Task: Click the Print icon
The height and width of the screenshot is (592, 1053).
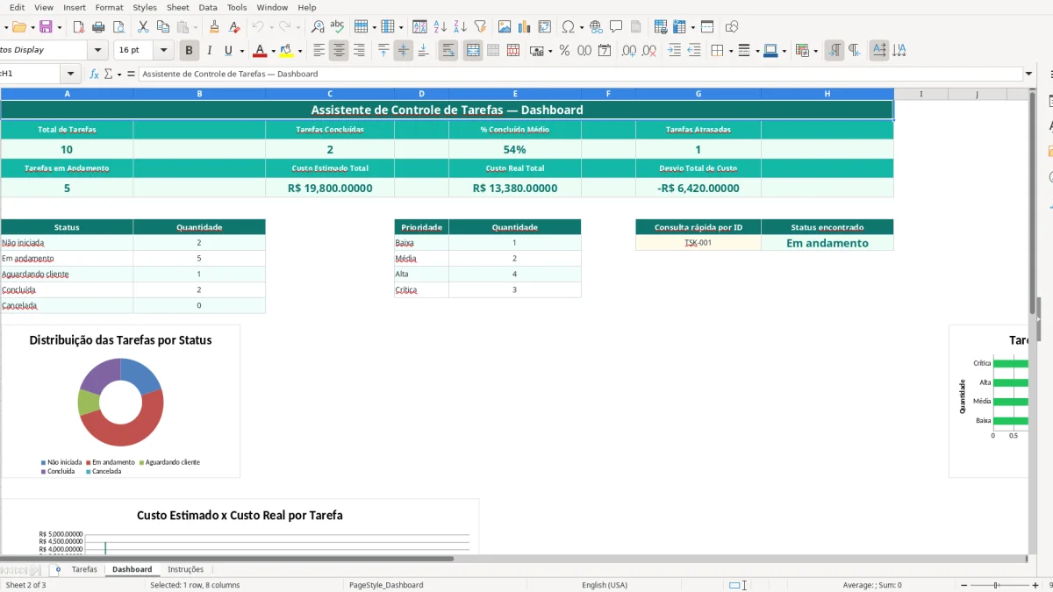Action: tap(99, 27)
